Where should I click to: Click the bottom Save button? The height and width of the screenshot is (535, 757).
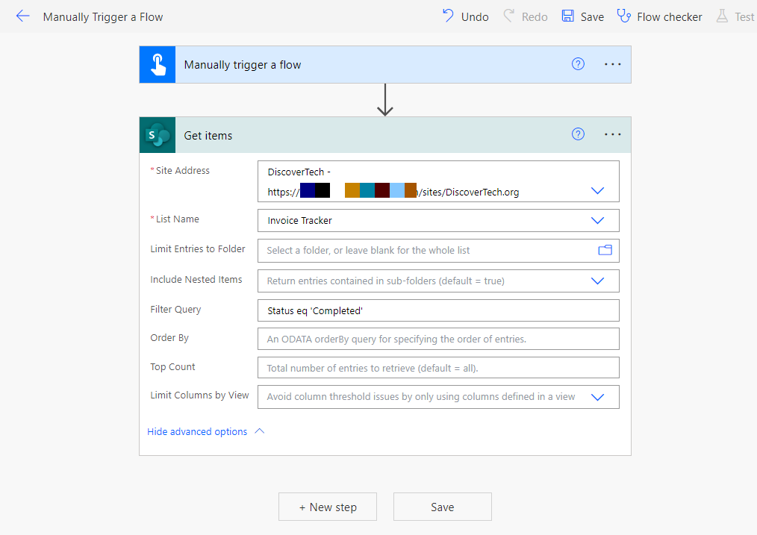[443, 507]
